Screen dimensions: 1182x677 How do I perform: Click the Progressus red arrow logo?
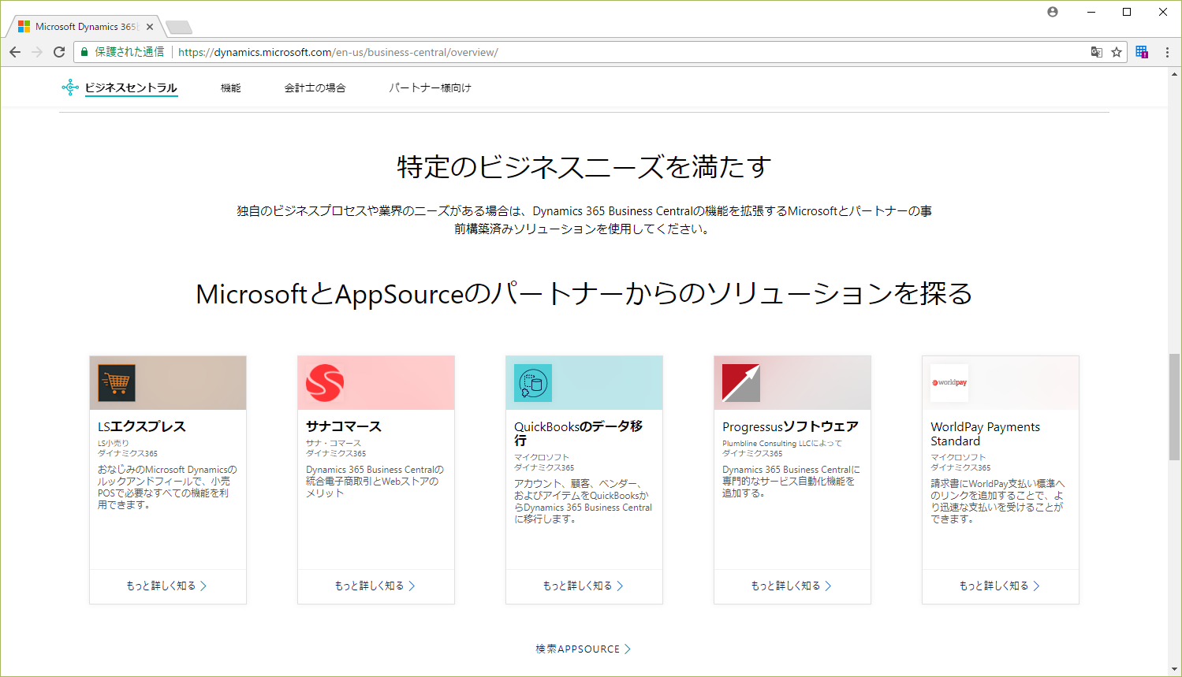coord(741,383)
